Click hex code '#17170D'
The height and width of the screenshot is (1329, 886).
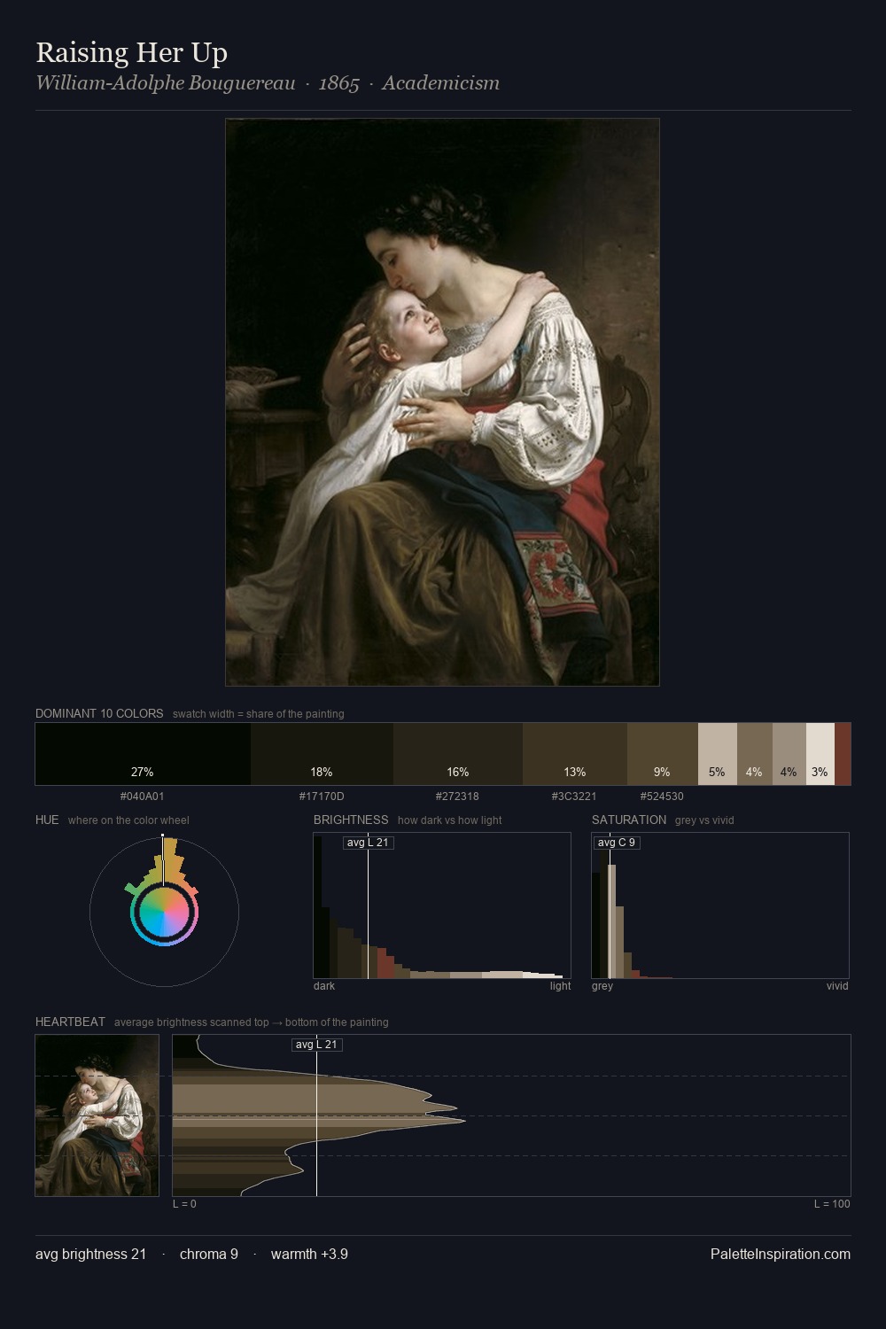point(322,796)
